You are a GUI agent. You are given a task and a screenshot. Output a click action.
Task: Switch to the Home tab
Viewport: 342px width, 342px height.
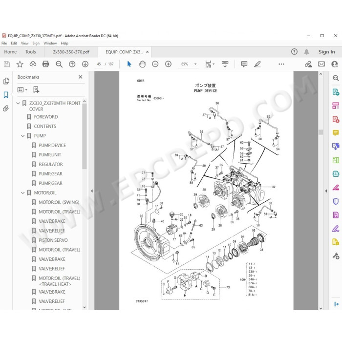click(x=10, y=52)
